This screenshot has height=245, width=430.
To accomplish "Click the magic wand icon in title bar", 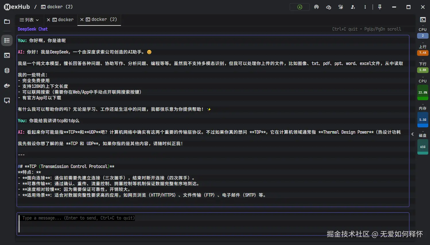I will coord(341,7).
